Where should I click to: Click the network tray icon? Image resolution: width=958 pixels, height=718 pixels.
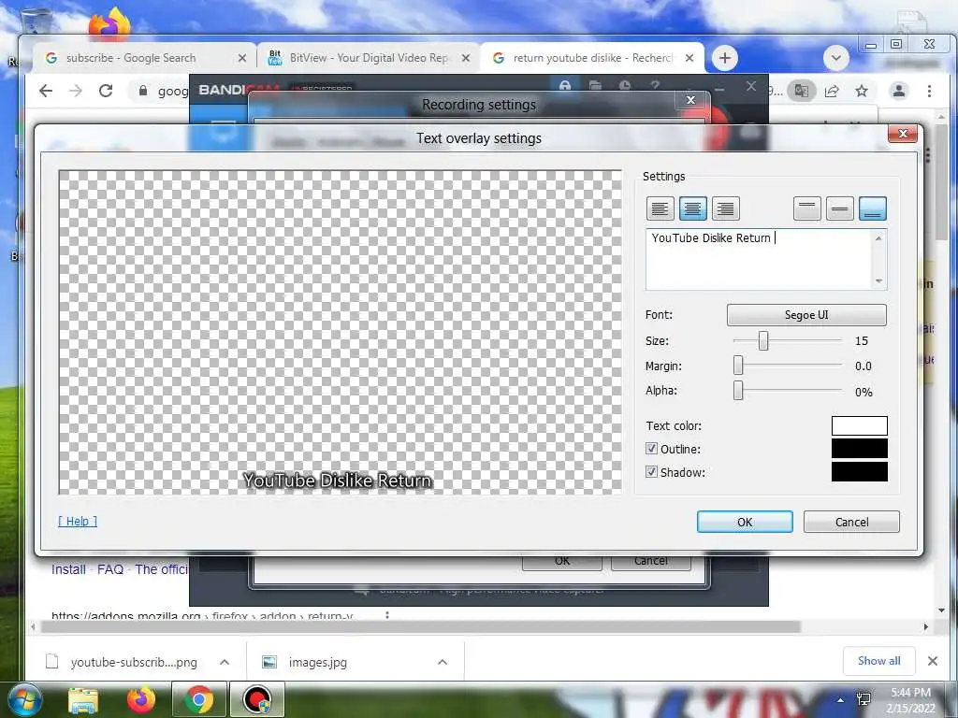click(864, 699)
